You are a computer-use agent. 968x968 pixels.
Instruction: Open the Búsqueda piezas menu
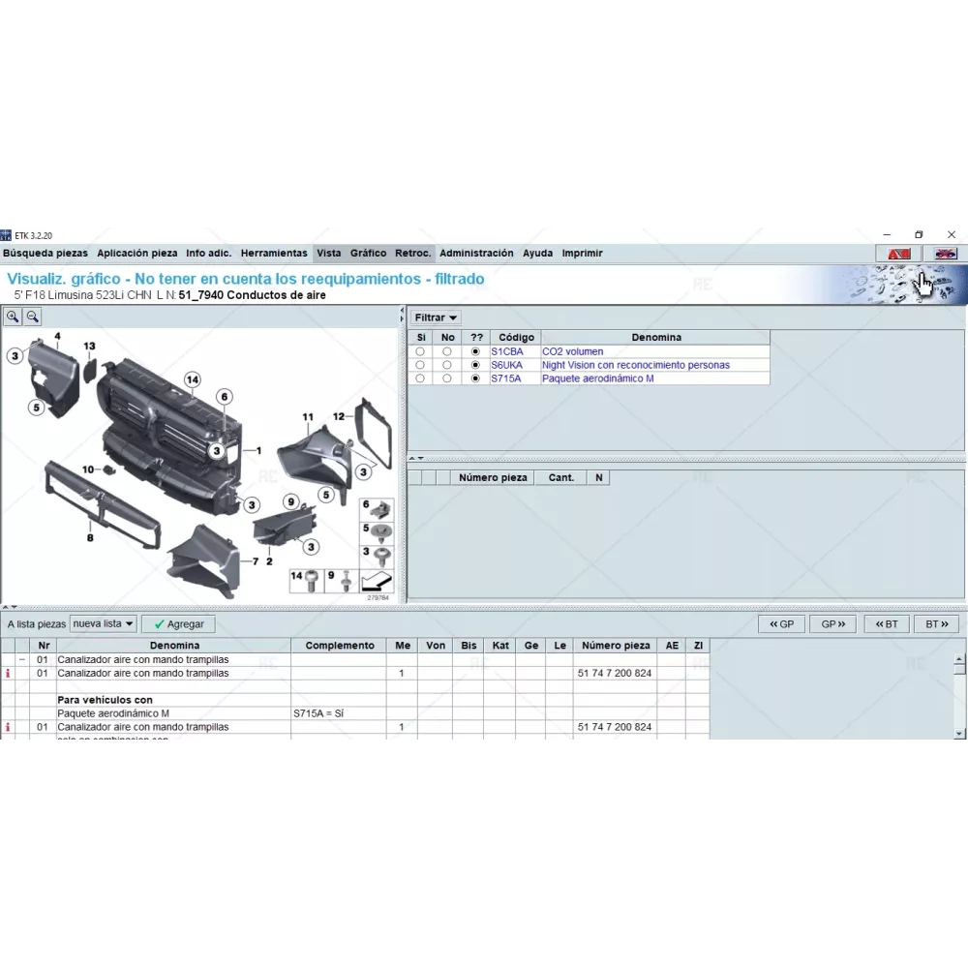point(45,254)
